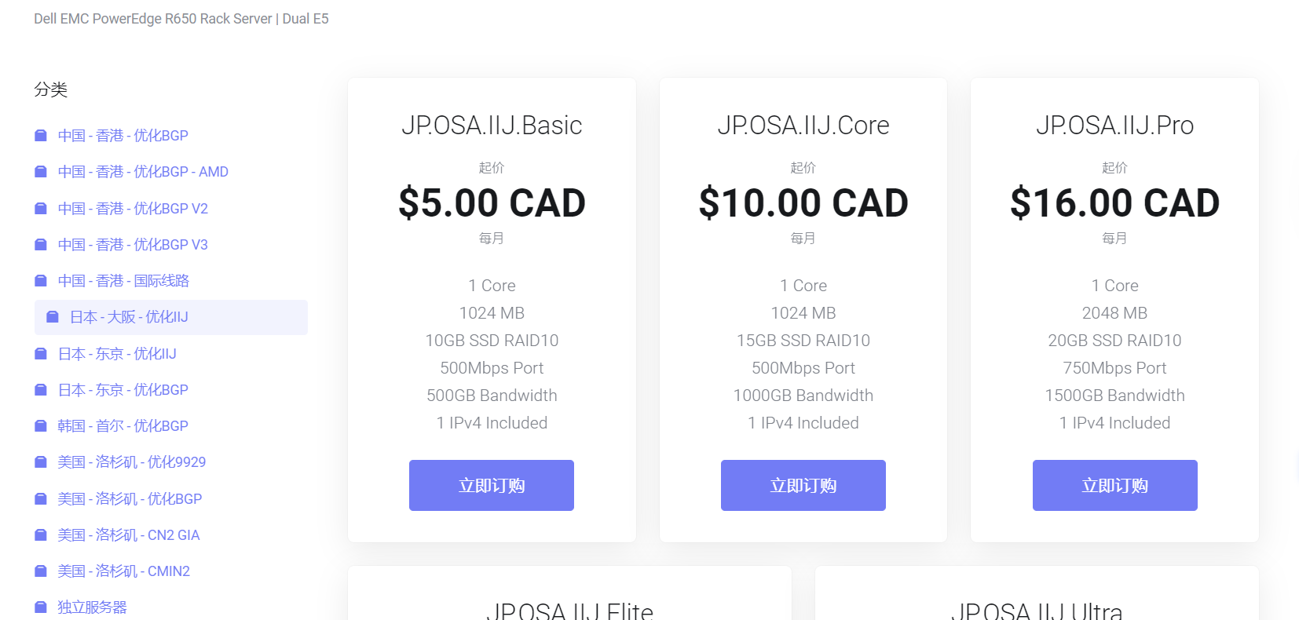
Task: Click the JP.OSA.IIJ.Ultra plan heading
Action: pos(1037,610)
